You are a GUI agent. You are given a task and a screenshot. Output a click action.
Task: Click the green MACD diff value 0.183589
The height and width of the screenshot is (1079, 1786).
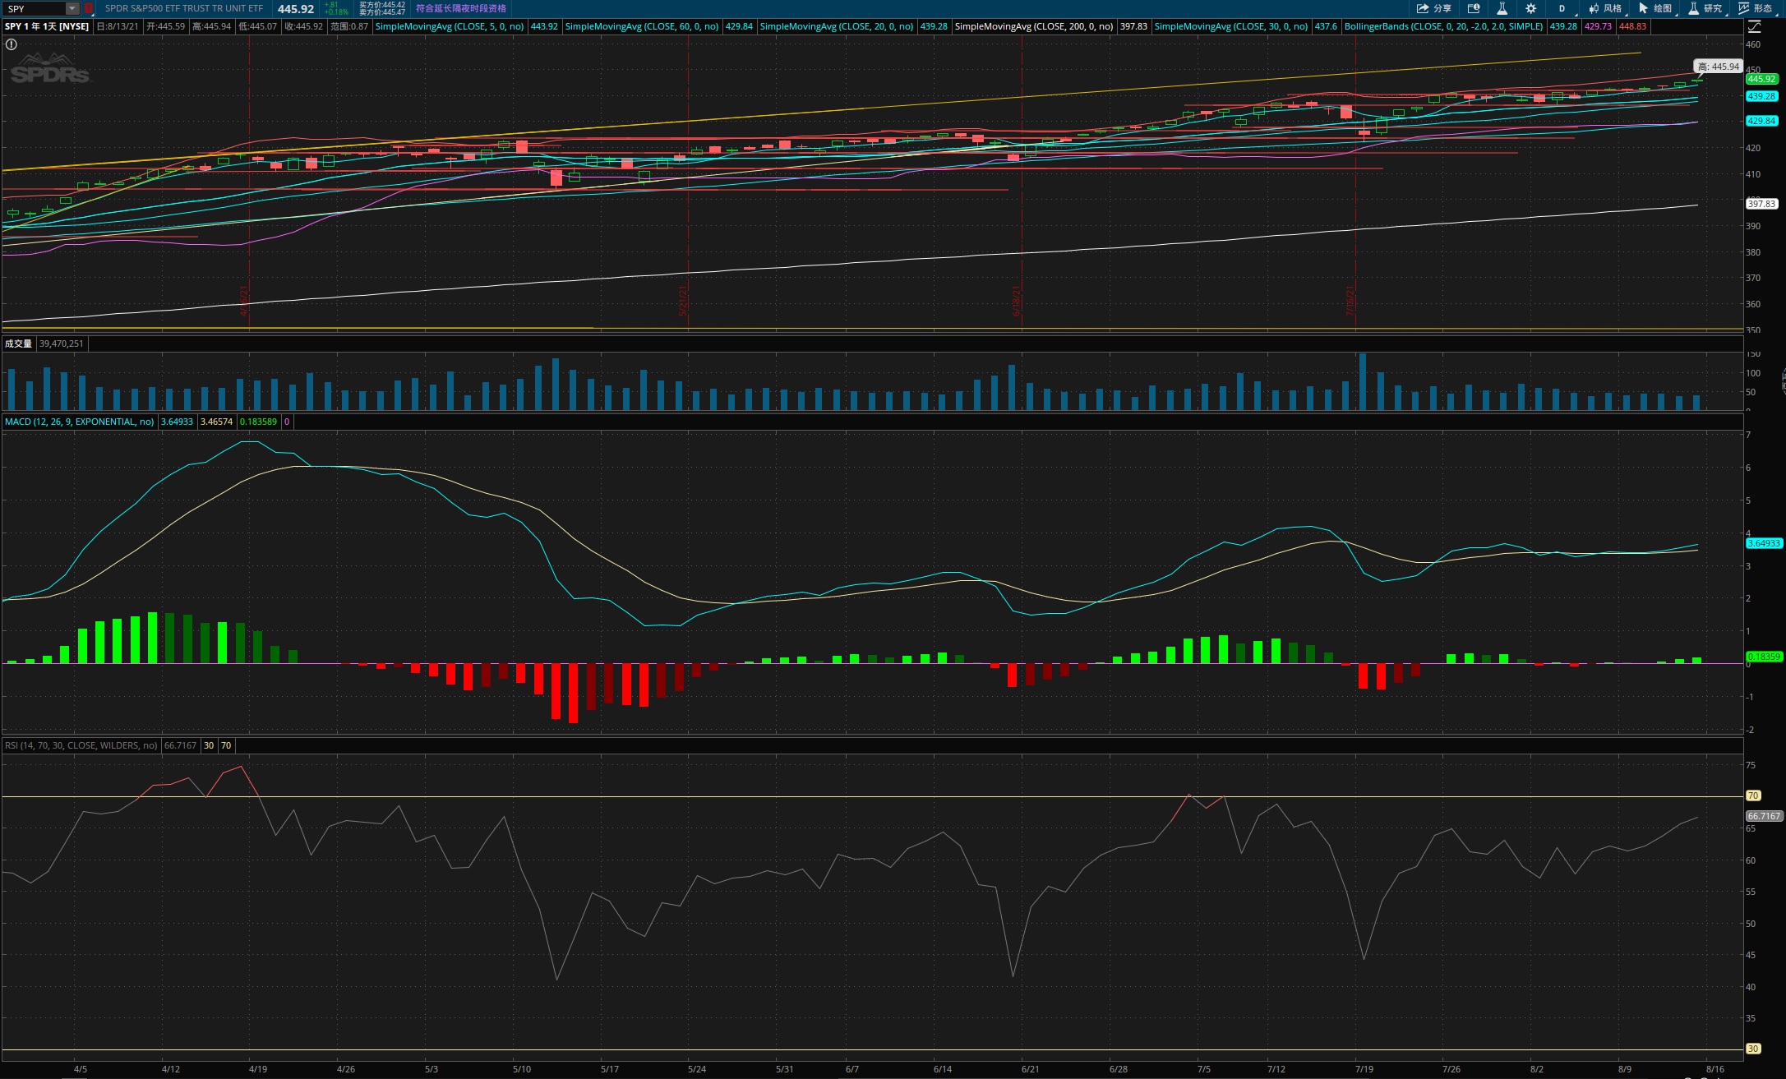(x=258, y=422)
